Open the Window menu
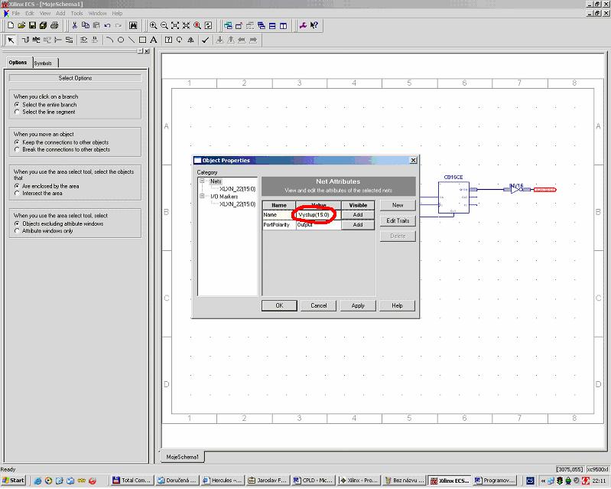This screenshot has width=611, height=489. coord(97,13)
